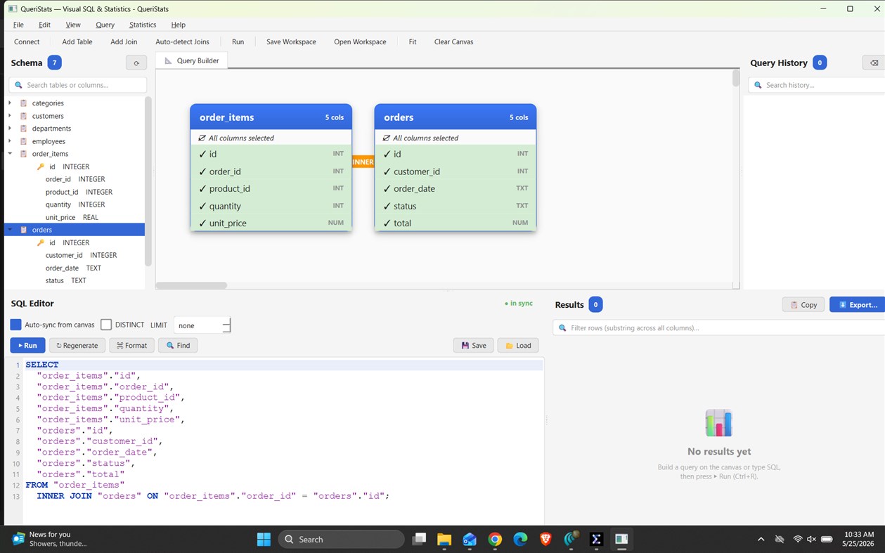Screen dimensions: 885x553
Task: Open the Query menu
Action: click(x=105, y=25)
